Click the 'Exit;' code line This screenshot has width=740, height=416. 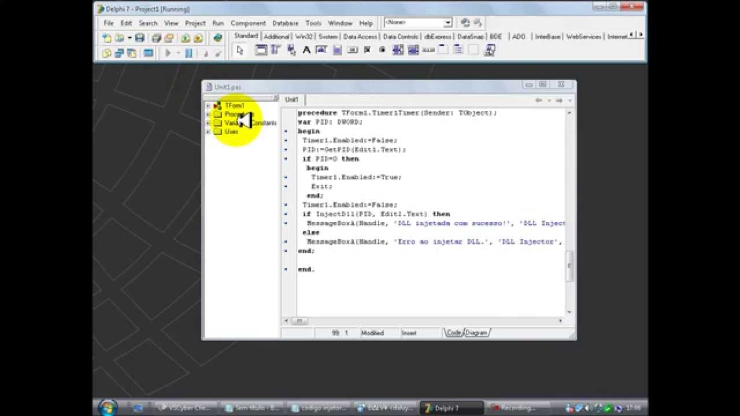[x=321, y=187]
